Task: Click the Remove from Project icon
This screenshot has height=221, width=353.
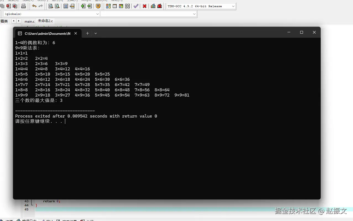Action: (x=90, y=6)
